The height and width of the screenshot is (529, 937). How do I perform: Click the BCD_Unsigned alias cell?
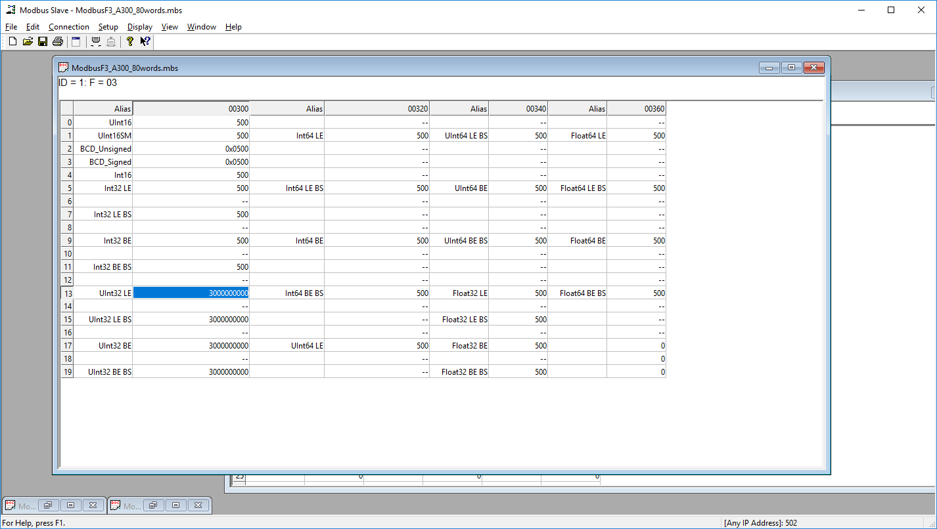tap(103, 148)
